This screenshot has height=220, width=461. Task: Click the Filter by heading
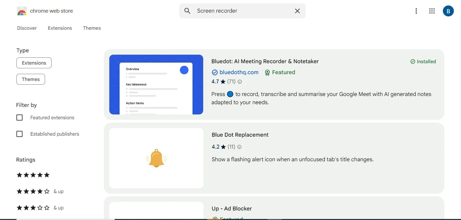click(27, 105)
